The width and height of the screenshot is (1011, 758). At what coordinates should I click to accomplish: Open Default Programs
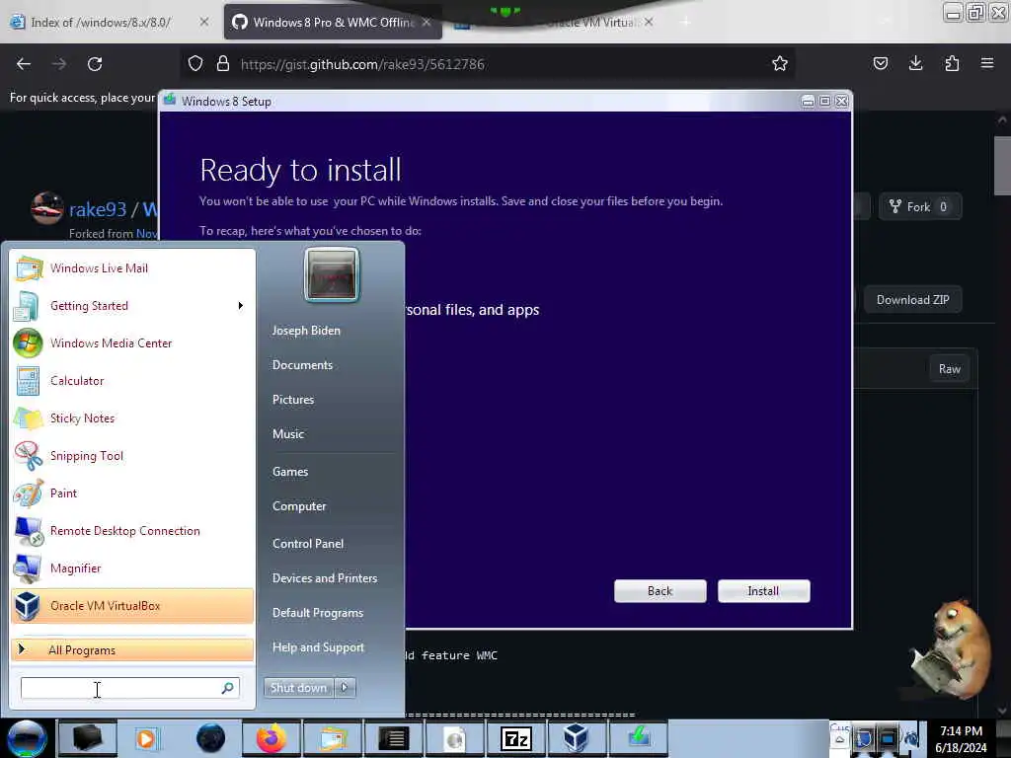[318, 612]
